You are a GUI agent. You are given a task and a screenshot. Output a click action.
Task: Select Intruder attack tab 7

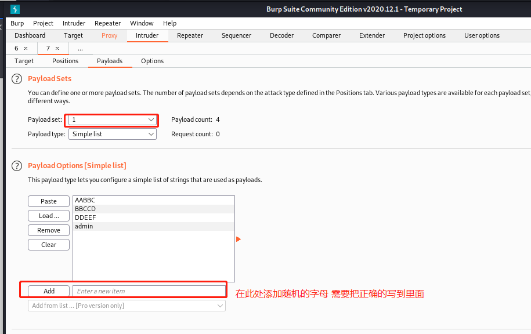pyautogui.click(x=48, y=48)
